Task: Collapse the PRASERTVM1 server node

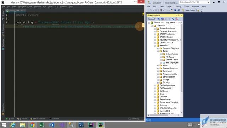Action: tap(149, 23)
